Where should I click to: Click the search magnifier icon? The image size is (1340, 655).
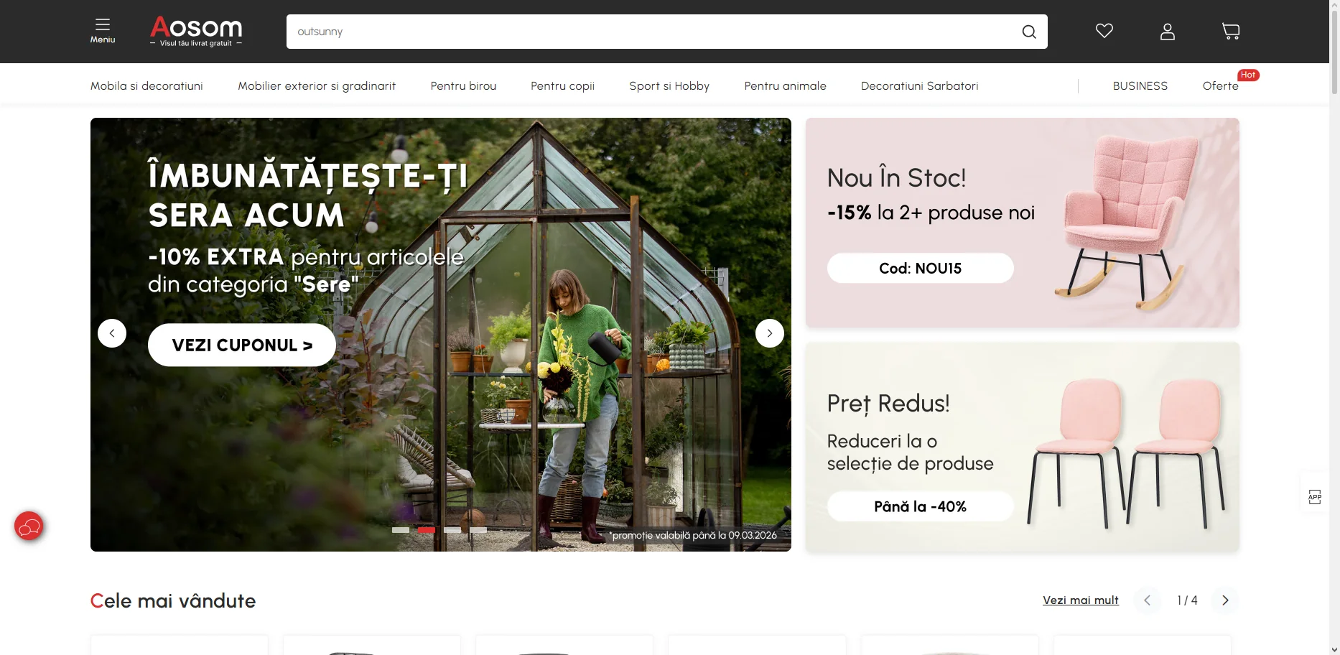tap(1028, 32)
